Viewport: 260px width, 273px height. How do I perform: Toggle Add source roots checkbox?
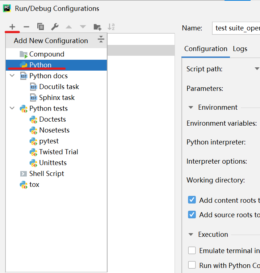[192, 215]
